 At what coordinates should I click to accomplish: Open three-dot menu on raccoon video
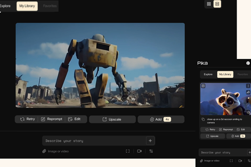point(248,86)
